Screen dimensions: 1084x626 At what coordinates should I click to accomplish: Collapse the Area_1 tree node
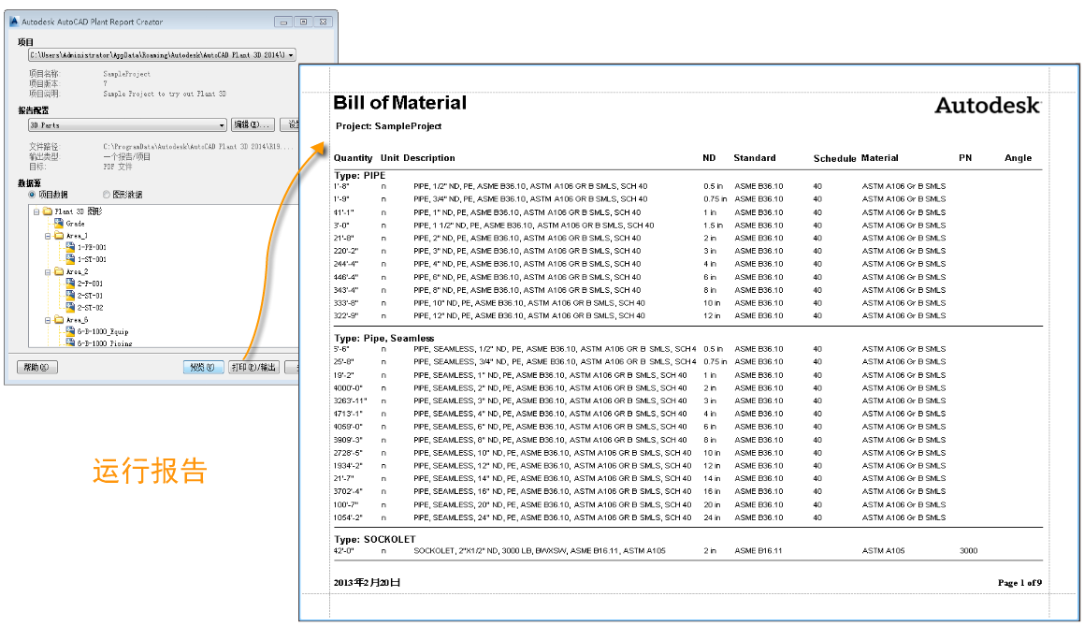click(x=48, y=236)
